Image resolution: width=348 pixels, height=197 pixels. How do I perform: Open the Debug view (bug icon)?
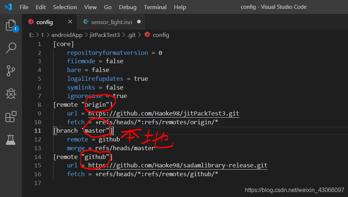(x=11, y=94)
